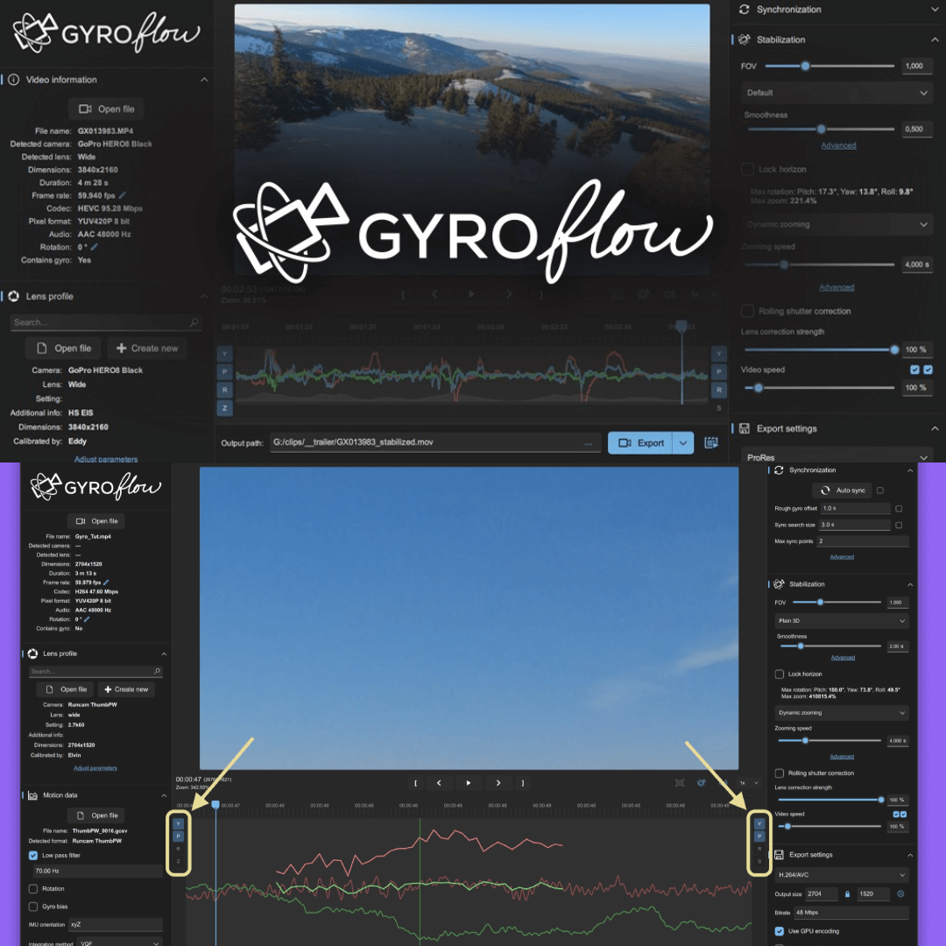946x946 pixels.
Task: Disable the Low pass filter checkbox
Action: [33, 855]
